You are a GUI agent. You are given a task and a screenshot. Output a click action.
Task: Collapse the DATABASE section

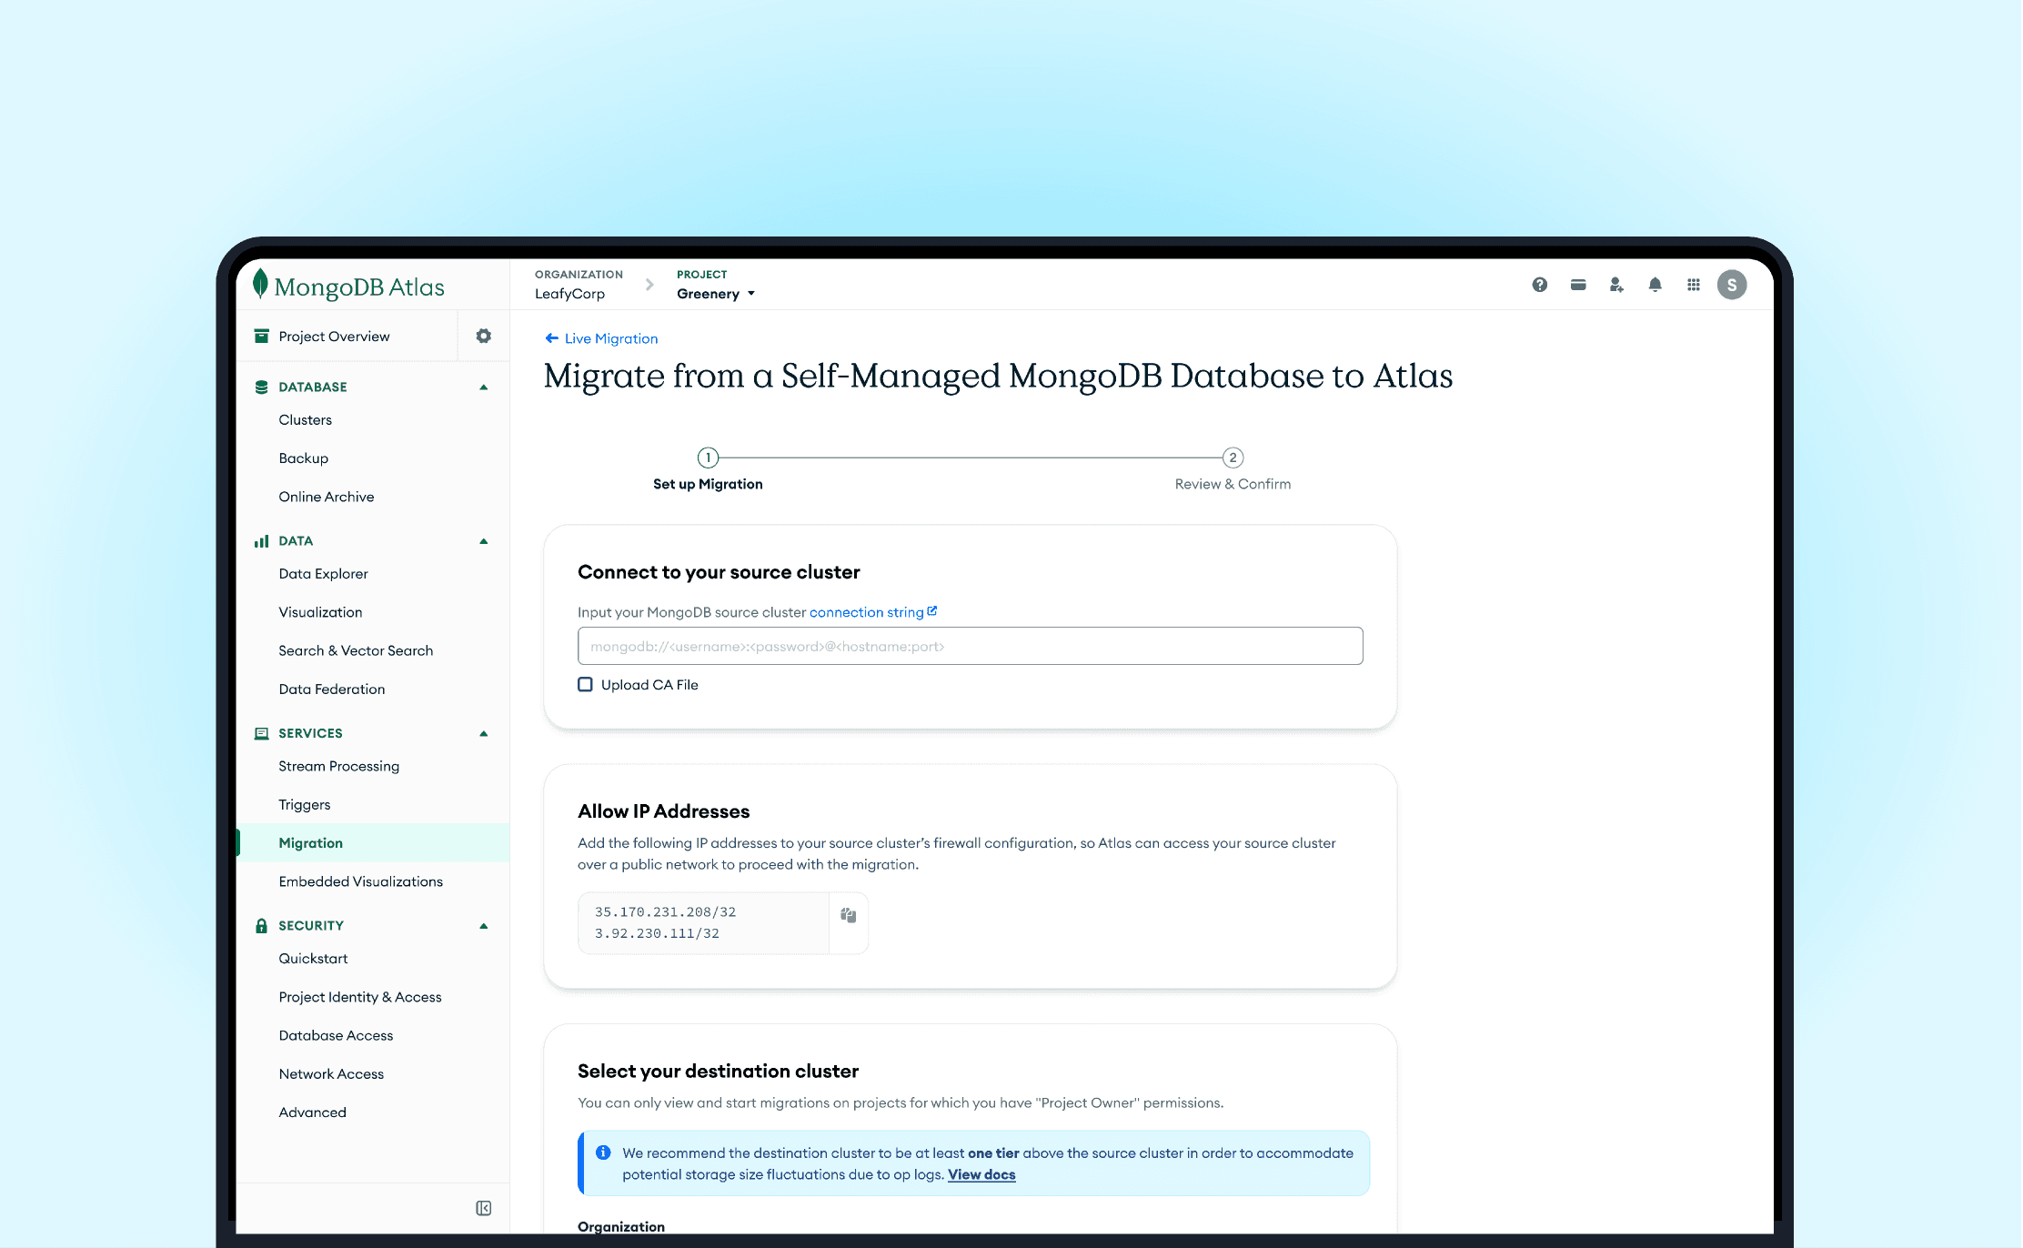(483, 387)
